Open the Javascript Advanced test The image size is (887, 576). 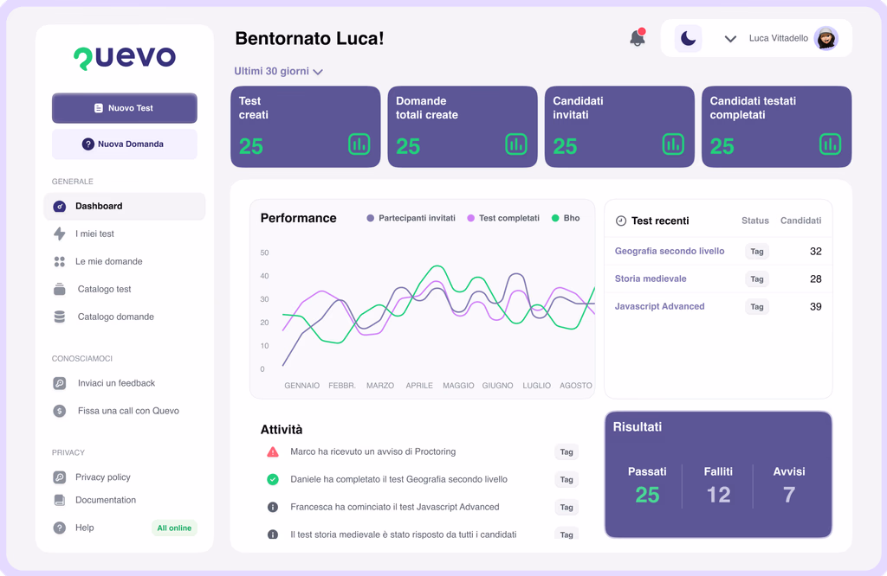point(659,306)
